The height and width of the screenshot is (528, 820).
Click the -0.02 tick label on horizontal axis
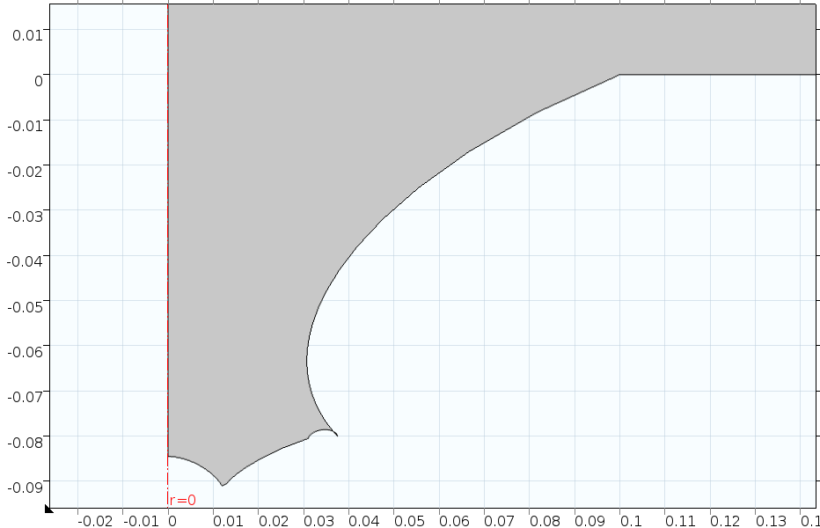pyautogui.click(x=95, y=521)
